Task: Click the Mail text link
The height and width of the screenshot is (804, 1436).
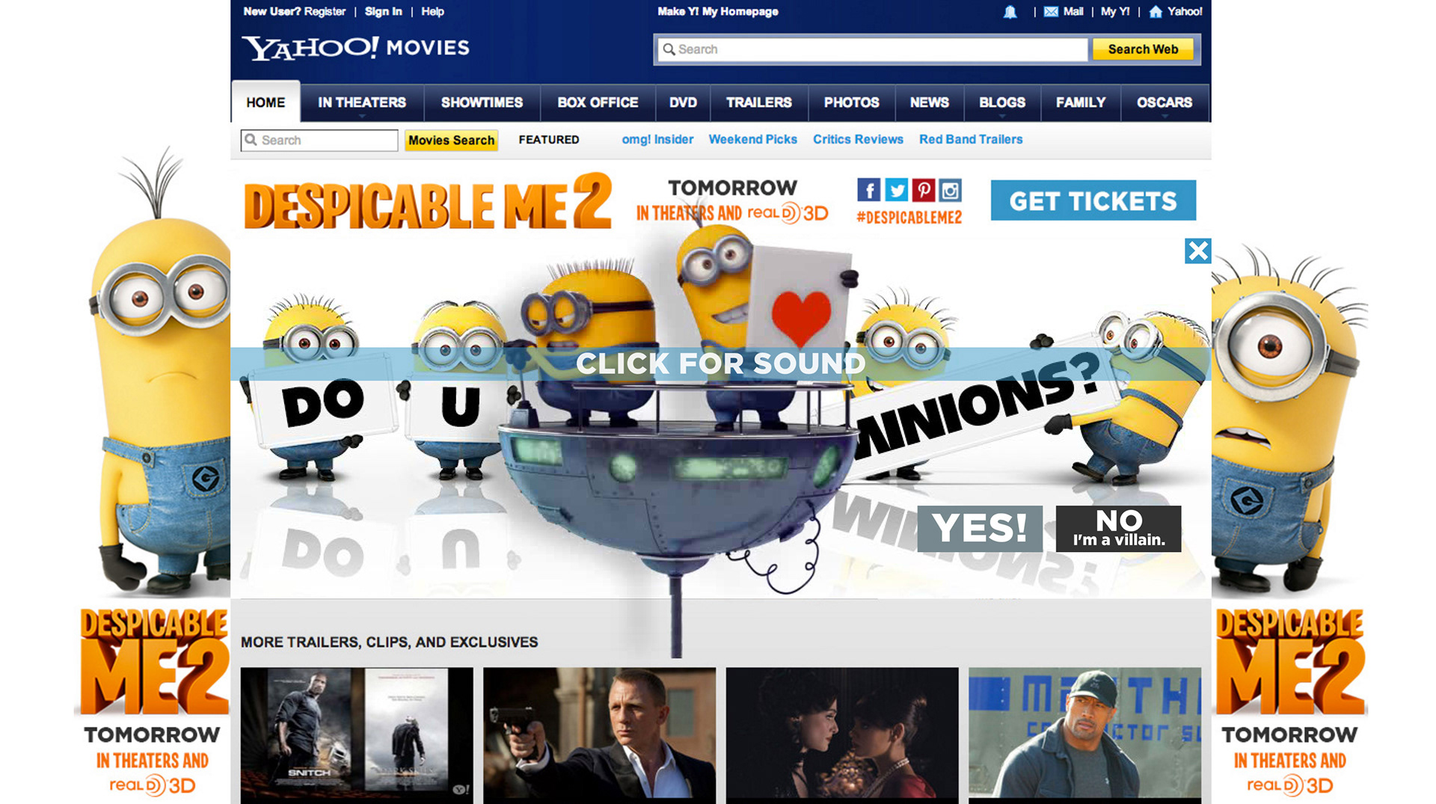Action: click(x=1073, y=12)
